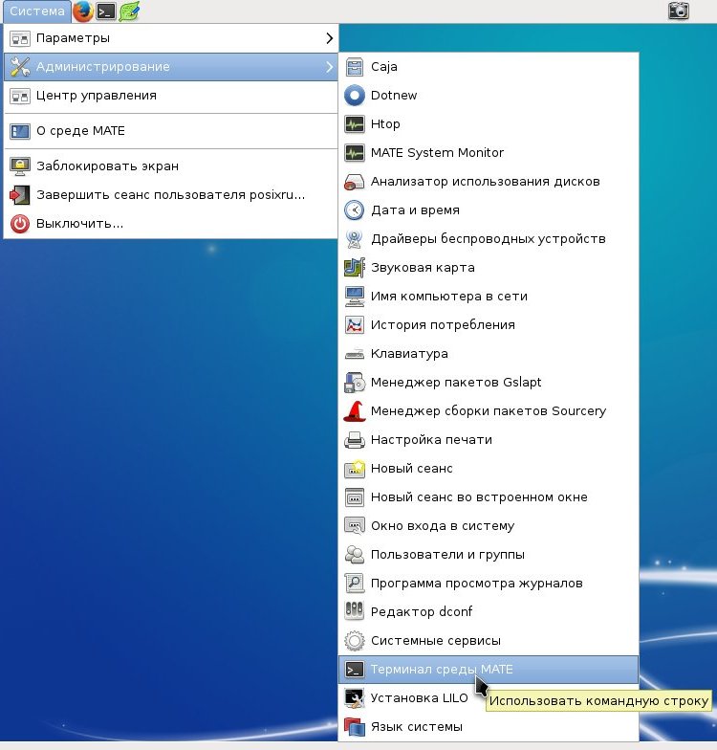Click the История потребления chart icon
Screen dimensions: 717x750
pos(354,325)
